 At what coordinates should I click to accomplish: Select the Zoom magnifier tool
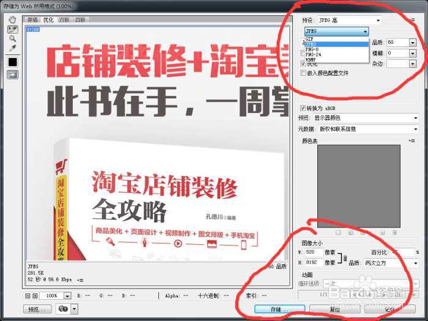(12, 38)
